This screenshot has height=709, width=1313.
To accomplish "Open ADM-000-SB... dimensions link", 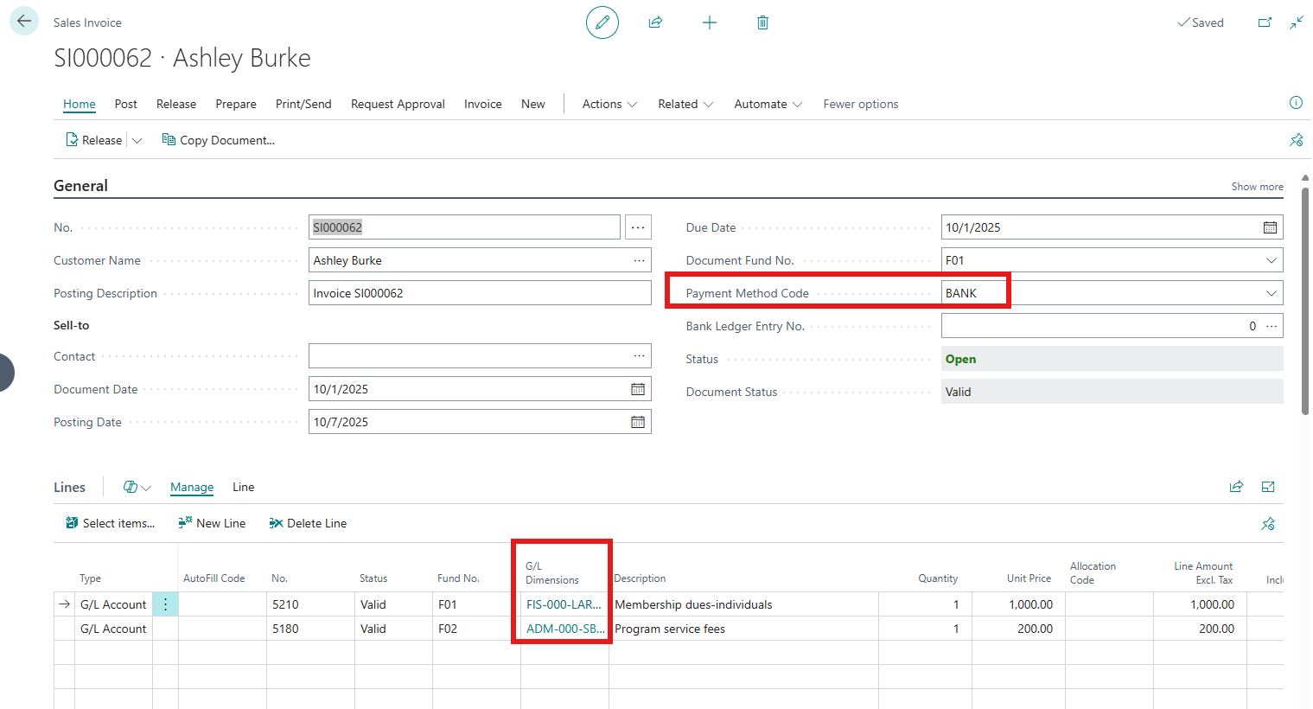I will click(565, 629).
